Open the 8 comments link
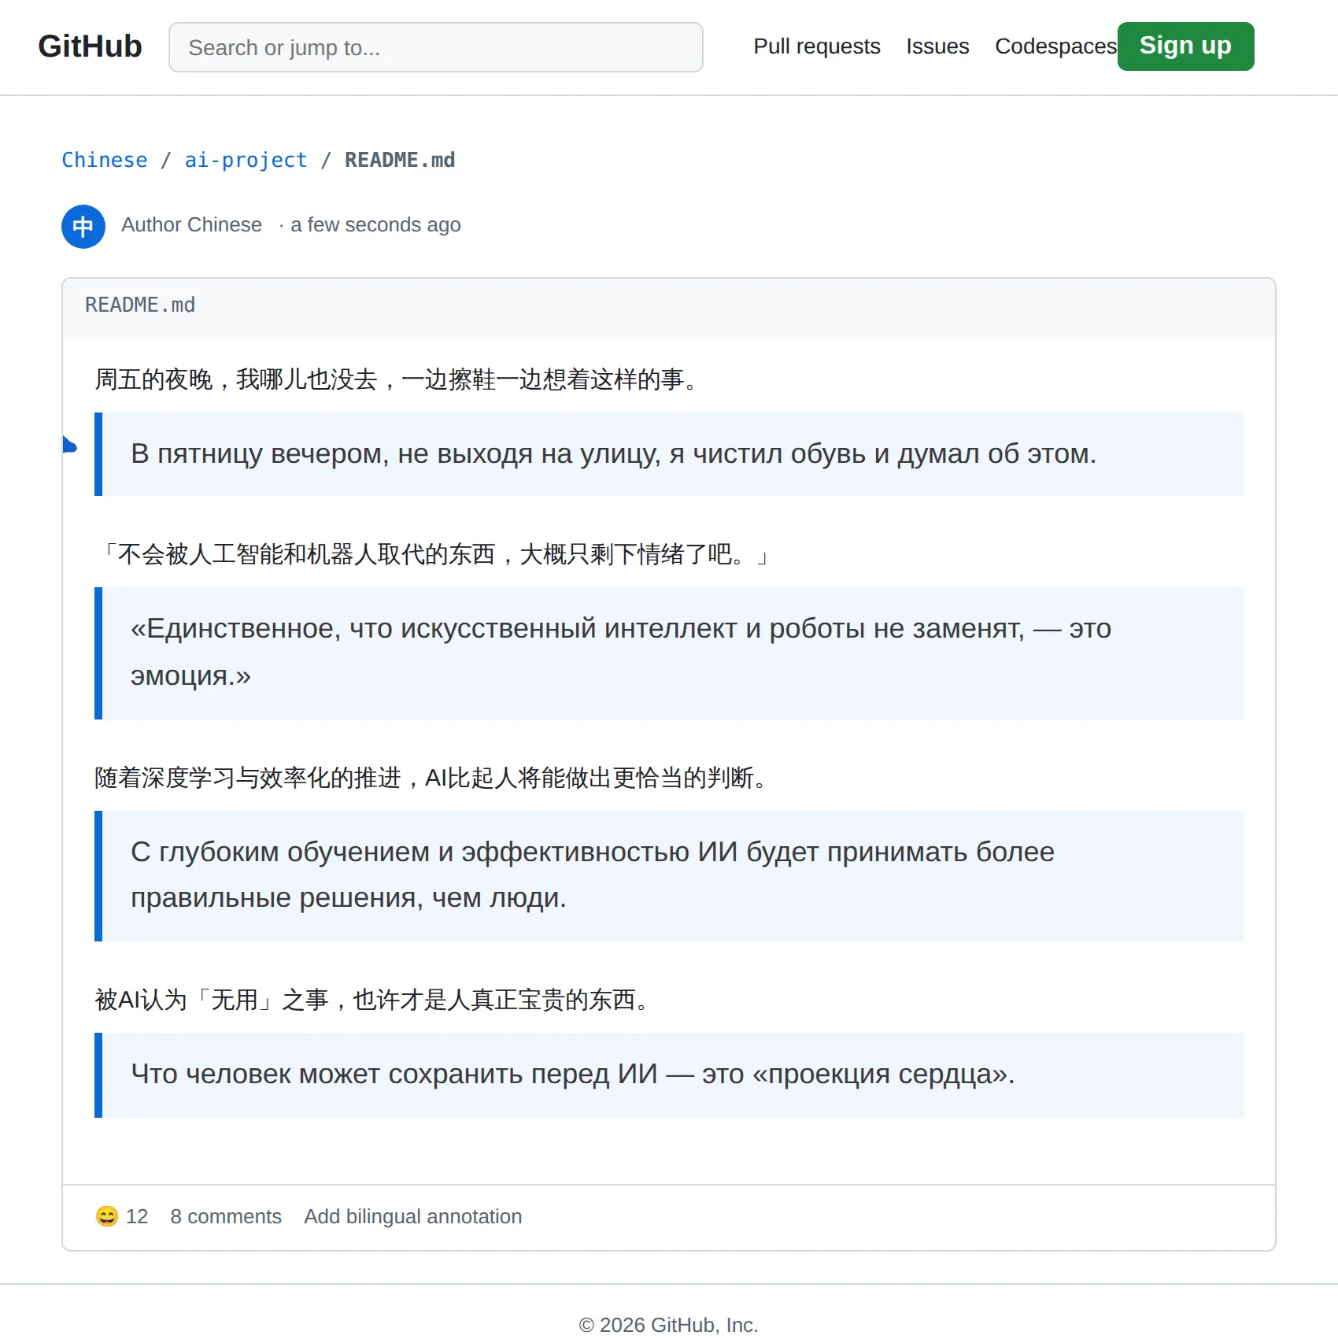The height and width of the screenshot is (1339, 1338). coord(226,1216)
